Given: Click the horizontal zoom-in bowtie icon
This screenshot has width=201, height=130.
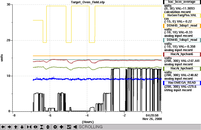Looking at the screenshot, I should (x=29, y=127).
